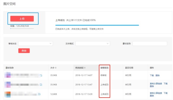Click 删除 for the 13:47 file
This screenshot has height=100, width=173.
[x=152, y=86]
